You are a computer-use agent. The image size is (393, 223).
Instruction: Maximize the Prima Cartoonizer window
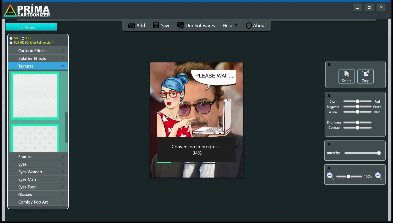tap(369, 8)
